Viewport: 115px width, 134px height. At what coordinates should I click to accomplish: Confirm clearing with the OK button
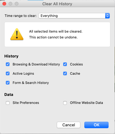(96, 125)
